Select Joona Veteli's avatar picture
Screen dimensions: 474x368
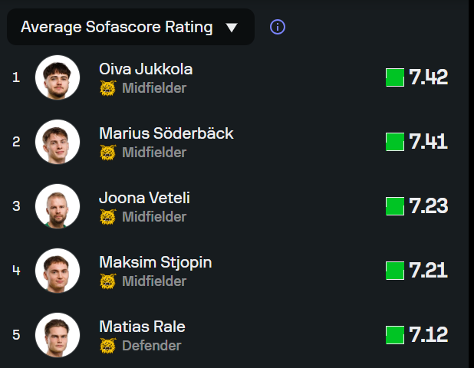(58, 206)
